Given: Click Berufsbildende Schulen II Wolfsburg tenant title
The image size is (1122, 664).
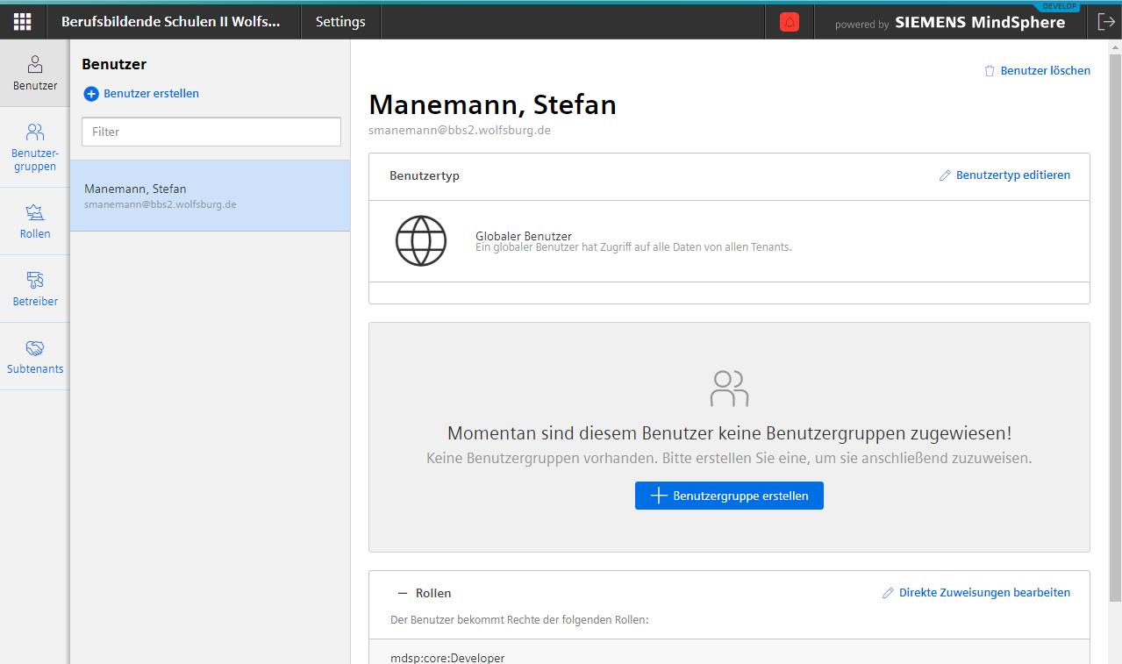Looking at the screenshot, I should [171, 23].
